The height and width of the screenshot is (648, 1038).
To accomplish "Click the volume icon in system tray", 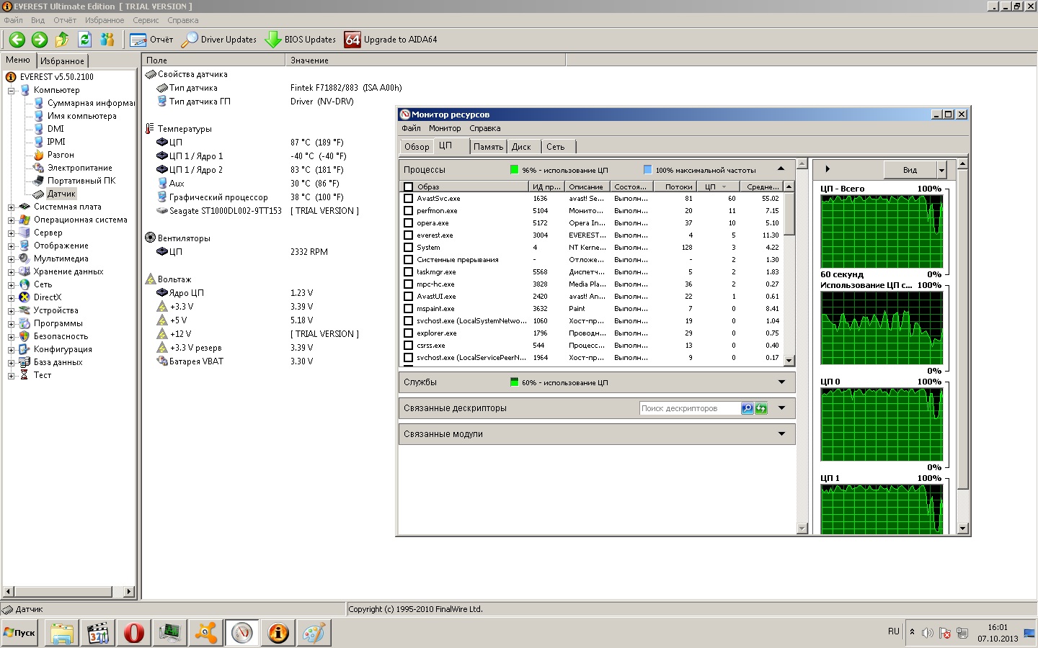I will point(928,633).
